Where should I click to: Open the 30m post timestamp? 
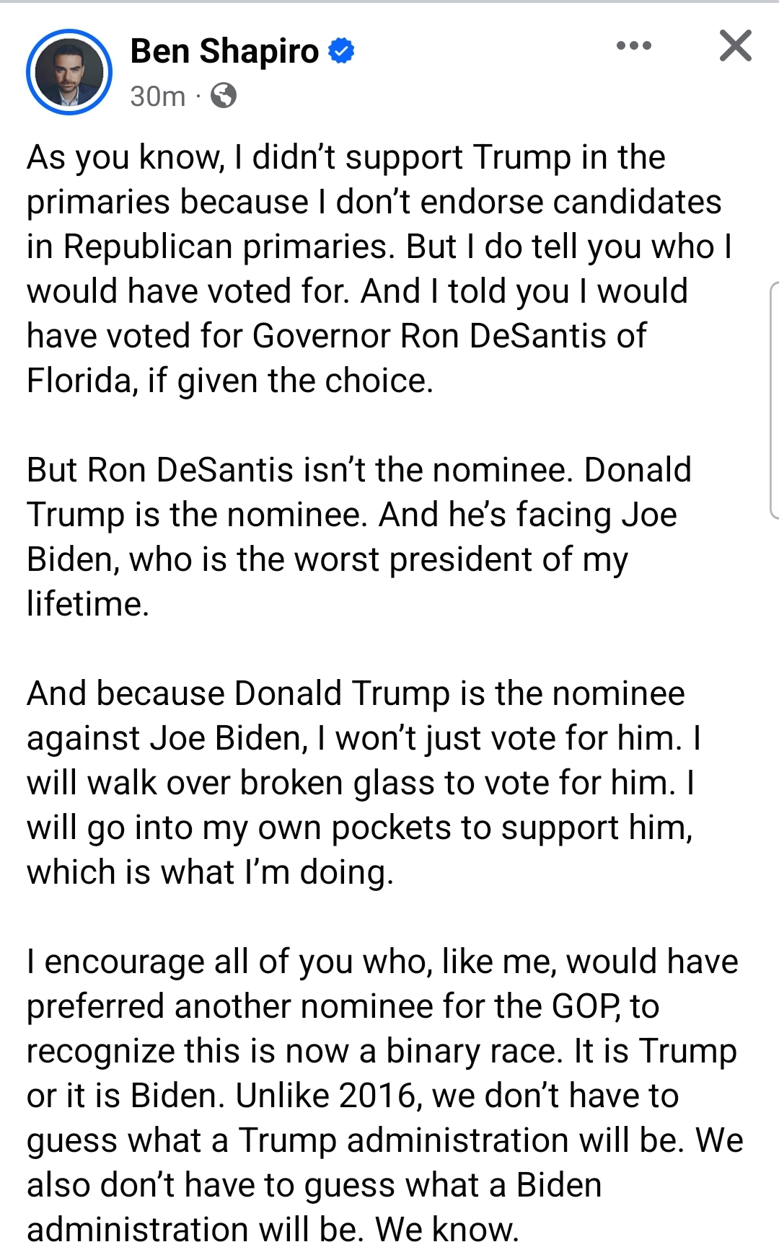click(x=158, y=96)
